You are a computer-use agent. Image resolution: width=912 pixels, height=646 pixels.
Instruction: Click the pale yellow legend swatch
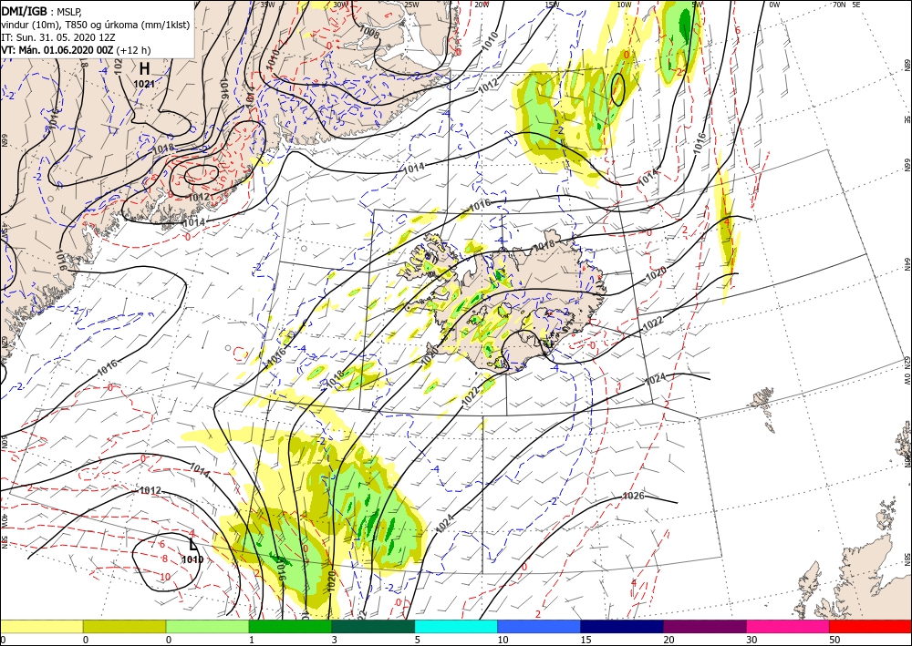41,626
